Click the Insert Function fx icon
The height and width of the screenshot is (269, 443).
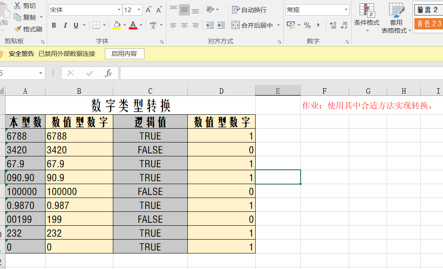pos(109,73)
